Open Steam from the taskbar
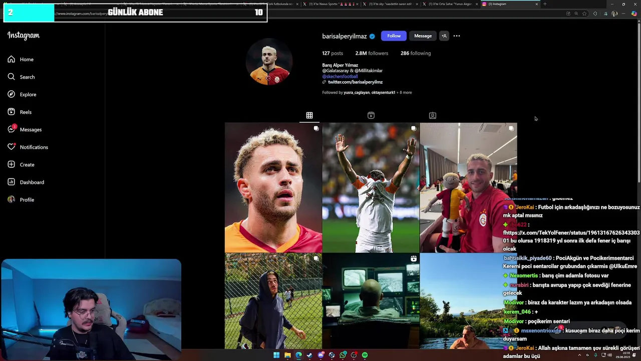The image size is (641, 361). 309,355
